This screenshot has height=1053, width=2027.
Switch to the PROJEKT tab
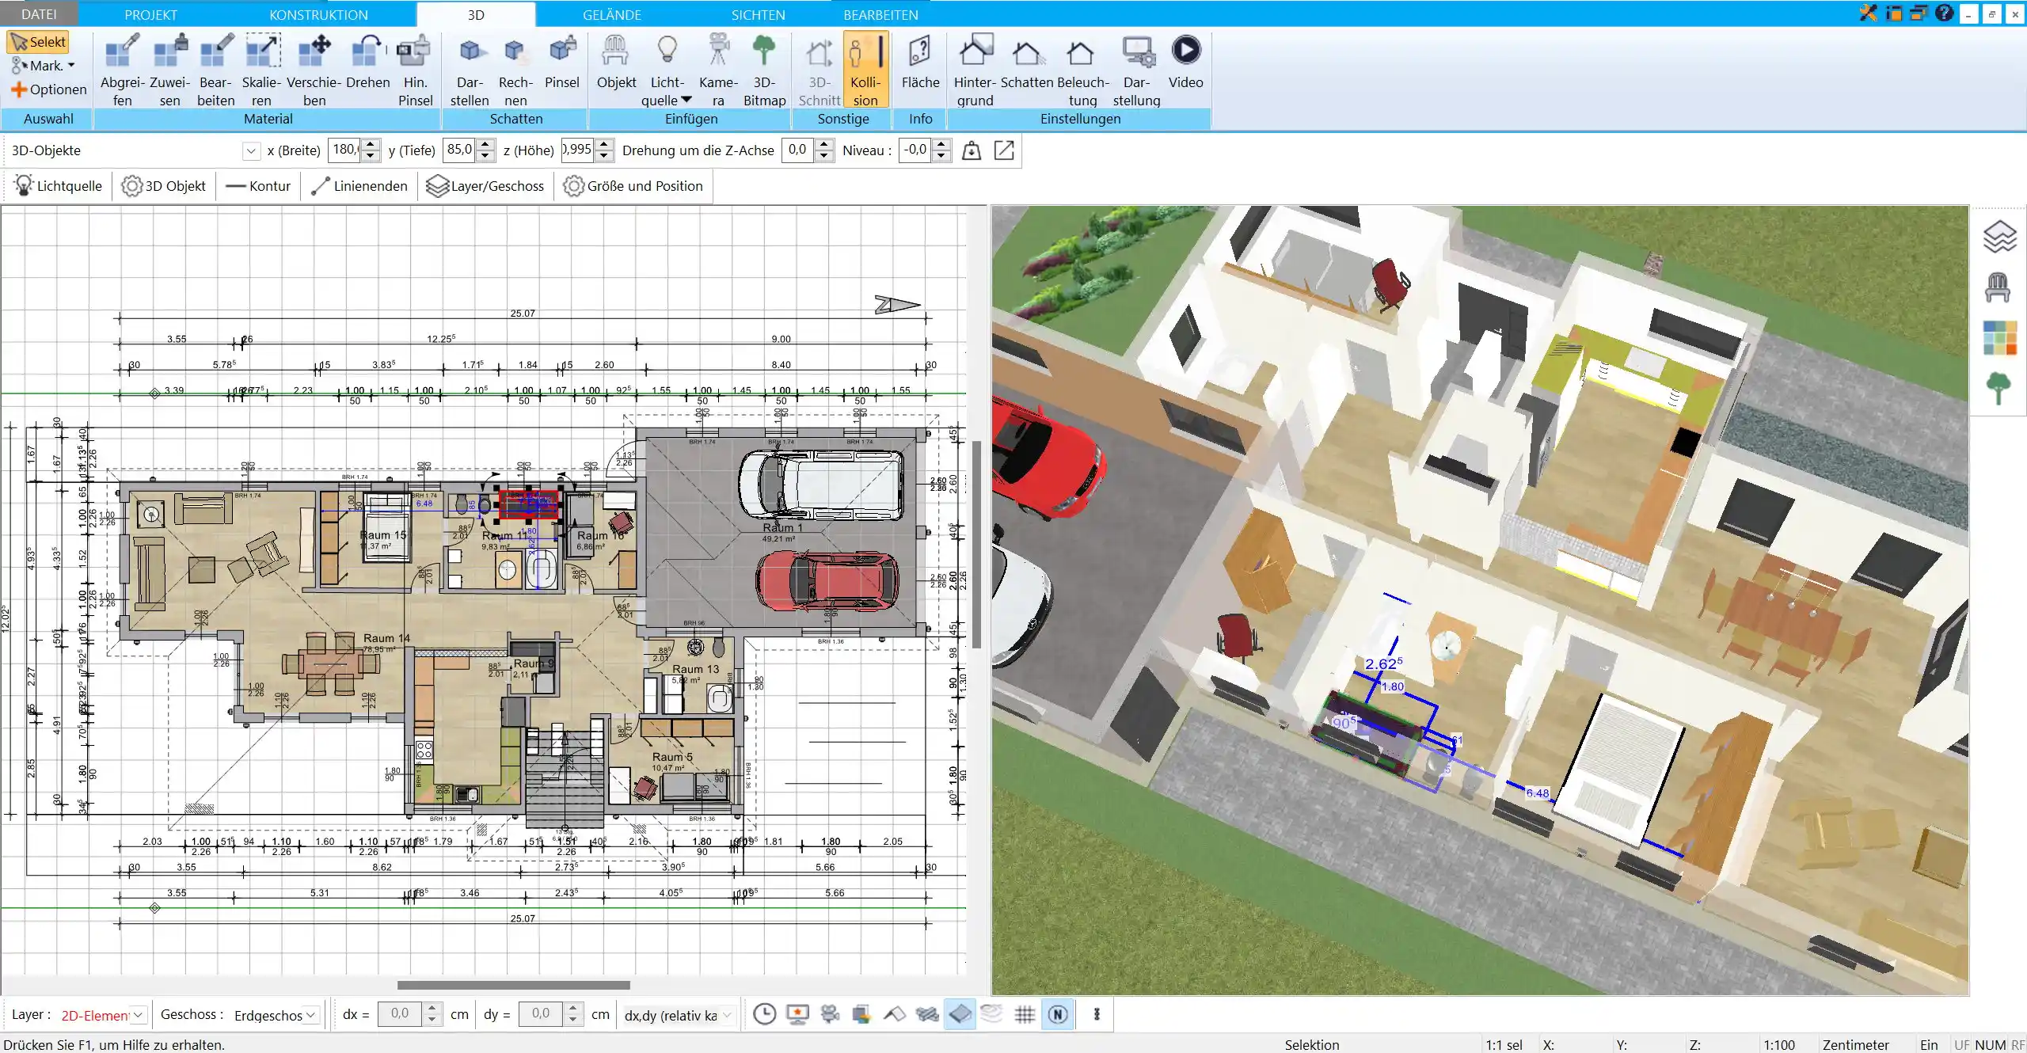click(x=150, y=14)
